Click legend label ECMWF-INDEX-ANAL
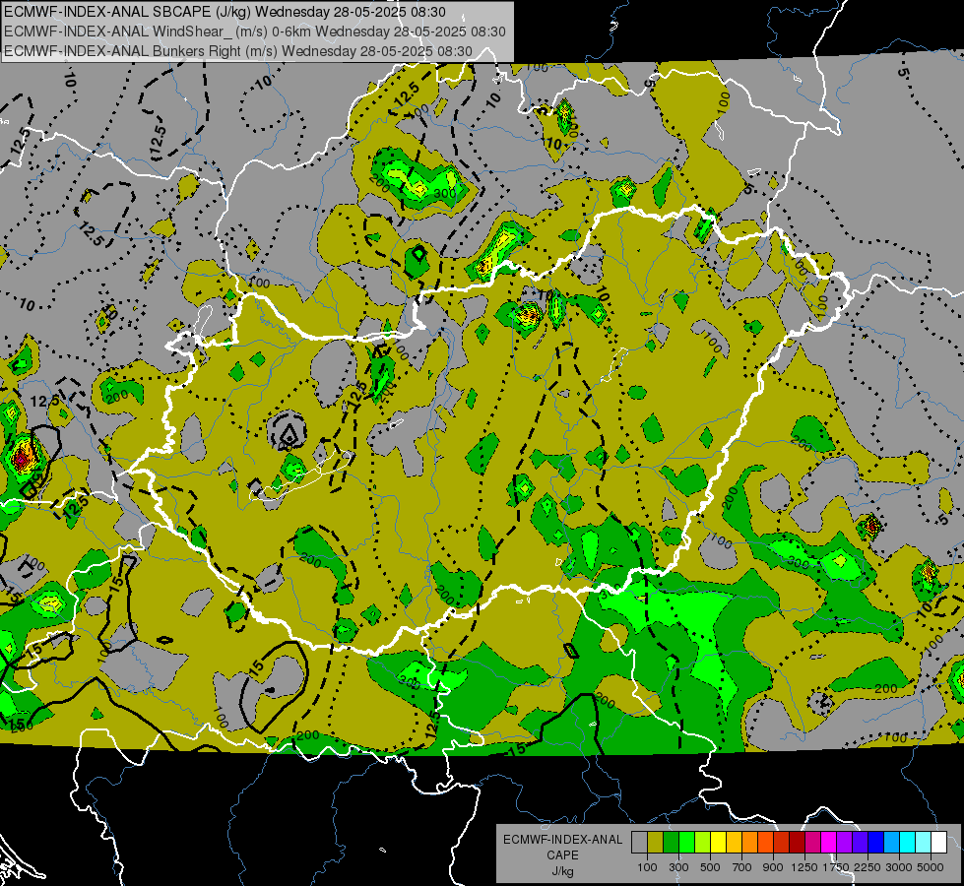 563,840
